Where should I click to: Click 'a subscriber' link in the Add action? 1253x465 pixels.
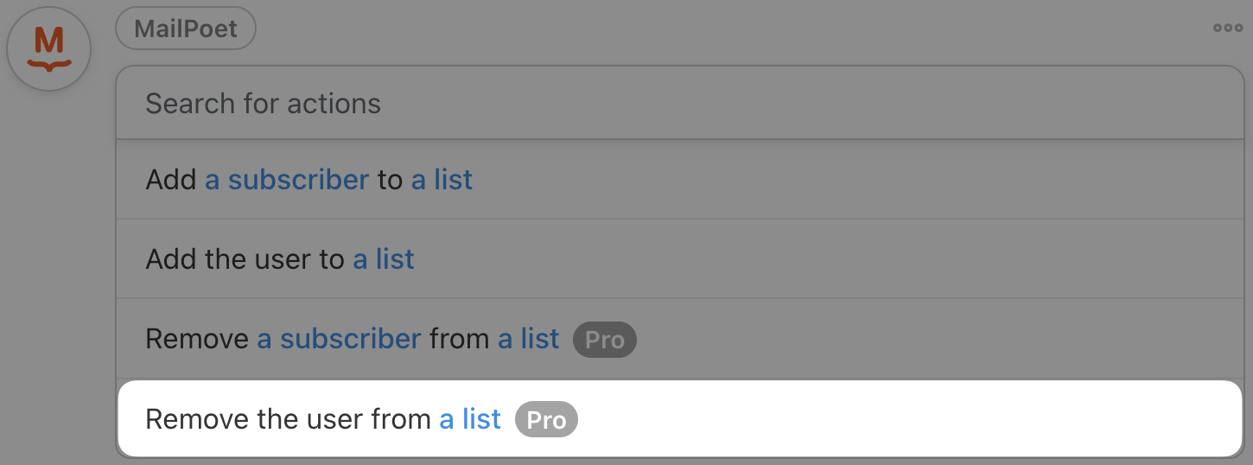click(287, 180)
